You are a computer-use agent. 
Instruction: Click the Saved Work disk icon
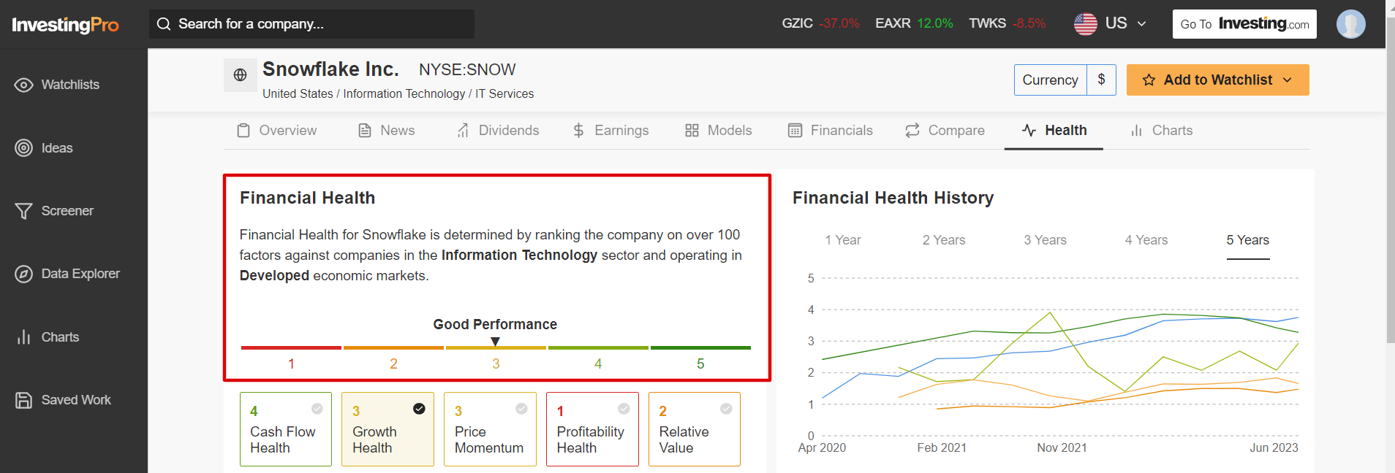point(23,400)
